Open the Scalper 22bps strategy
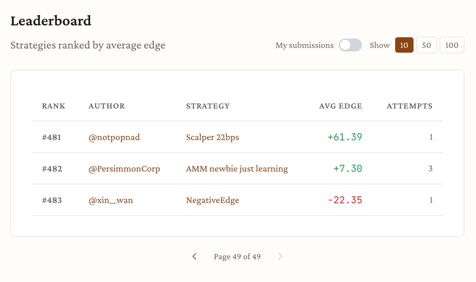Viewport: 476px width, 282px height. [212, 137]
